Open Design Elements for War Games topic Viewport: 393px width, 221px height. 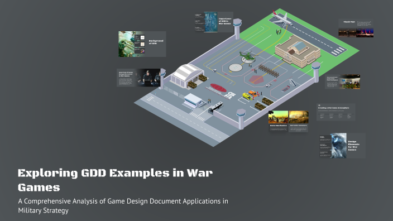click(x=342, y=146)
